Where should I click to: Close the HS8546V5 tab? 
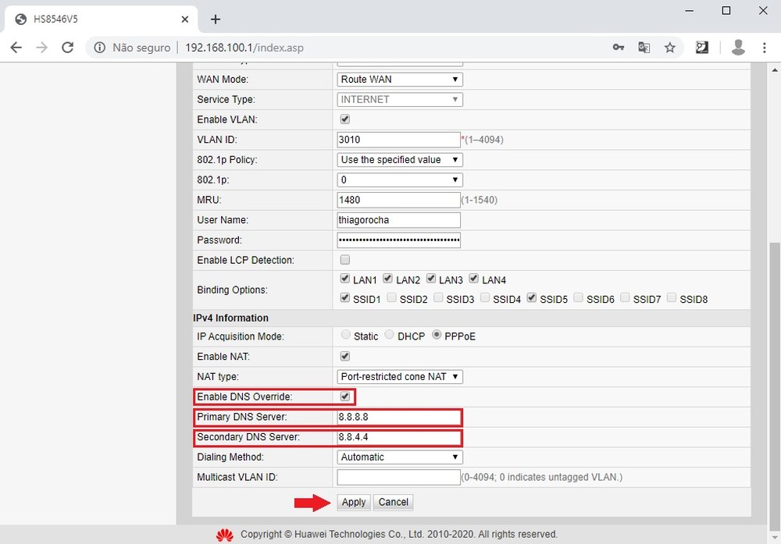pyautogui.click(x=185, y=20)
